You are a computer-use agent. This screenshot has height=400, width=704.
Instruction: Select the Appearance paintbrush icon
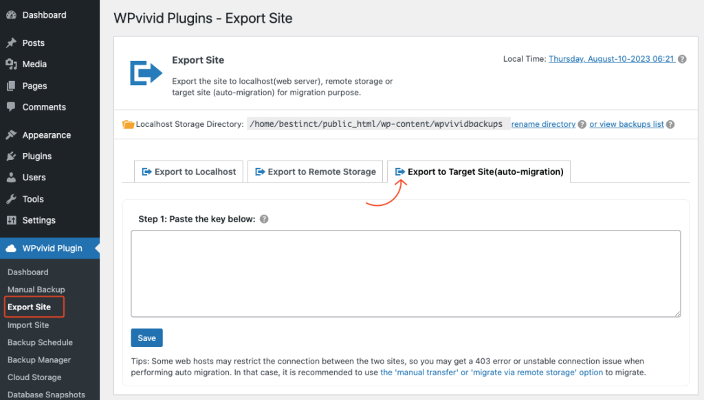point(12,134)
